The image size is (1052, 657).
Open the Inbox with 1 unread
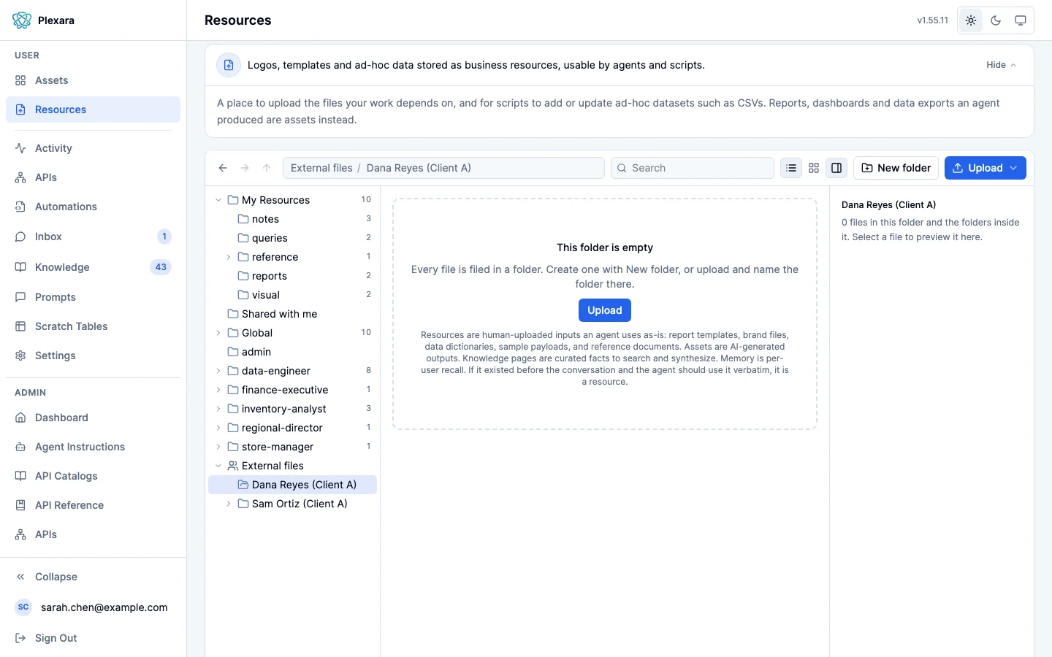[x=93, y=237]
